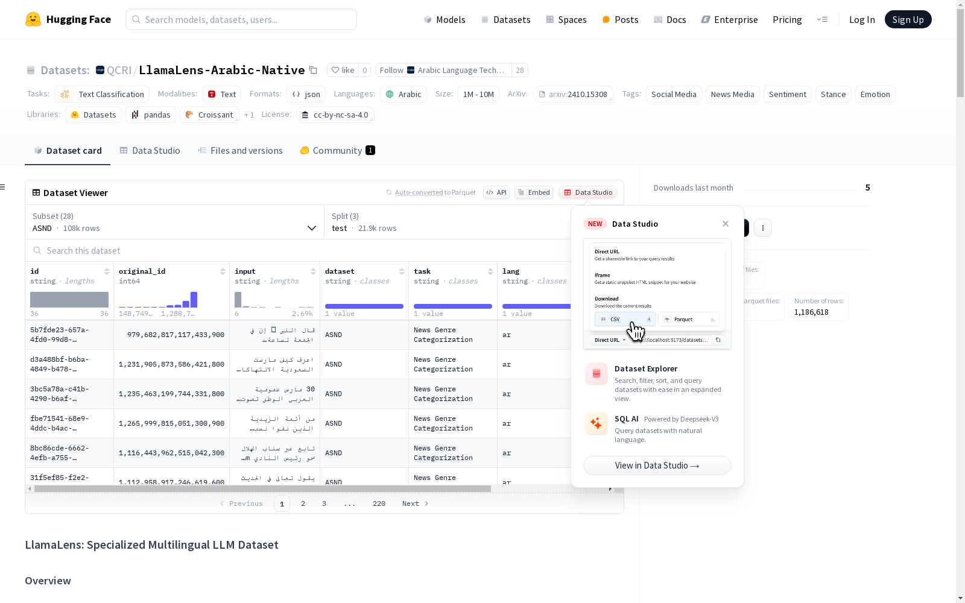Click the pandas library tag
The image size is (965, 603).
coord(151,115)
